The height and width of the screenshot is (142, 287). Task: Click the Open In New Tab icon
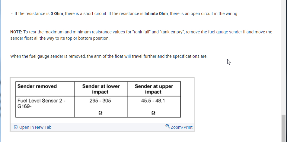coord(16,127)
